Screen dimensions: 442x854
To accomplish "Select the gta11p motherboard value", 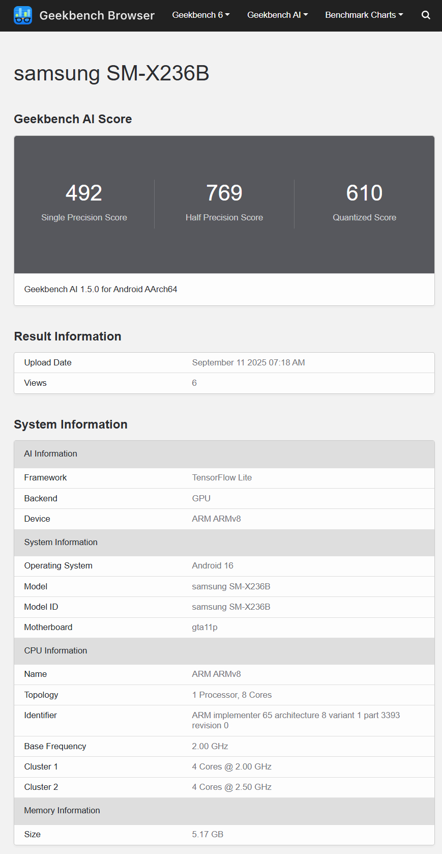I will (204, 627).
